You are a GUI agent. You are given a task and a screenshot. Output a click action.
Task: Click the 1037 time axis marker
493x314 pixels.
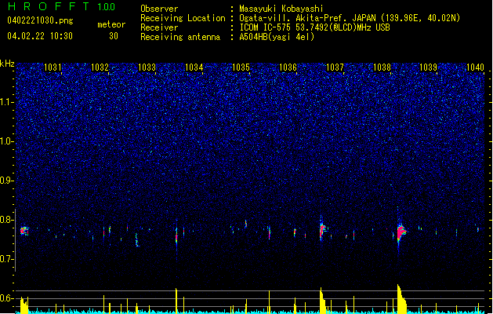[x=335, y=68]
